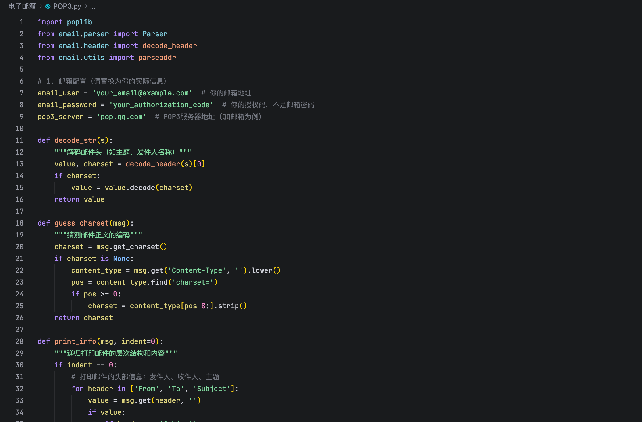Click line number 28 in the gutter

(x=19, y=341)
